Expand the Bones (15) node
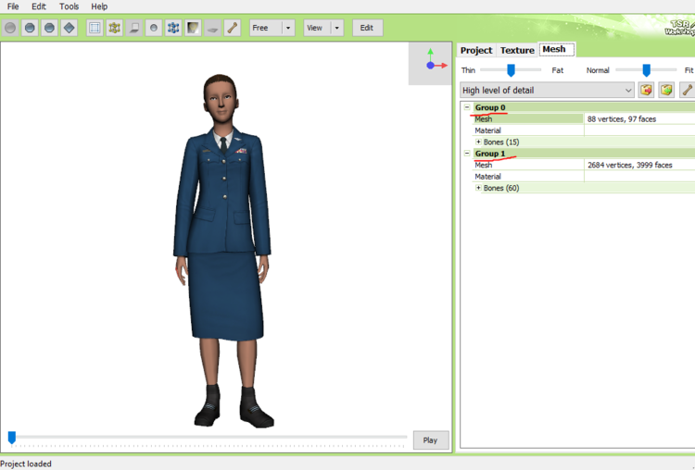 (x=478, y=142)
